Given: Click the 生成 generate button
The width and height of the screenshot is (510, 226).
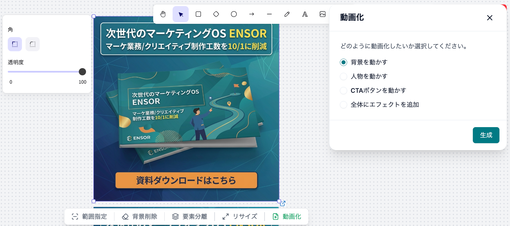Looking at the screenshot, I should point(486,135).
